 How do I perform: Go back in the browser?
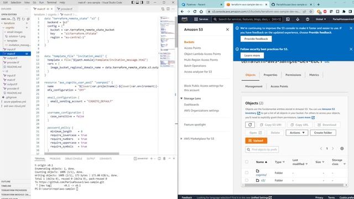click(x=182, y=12)
